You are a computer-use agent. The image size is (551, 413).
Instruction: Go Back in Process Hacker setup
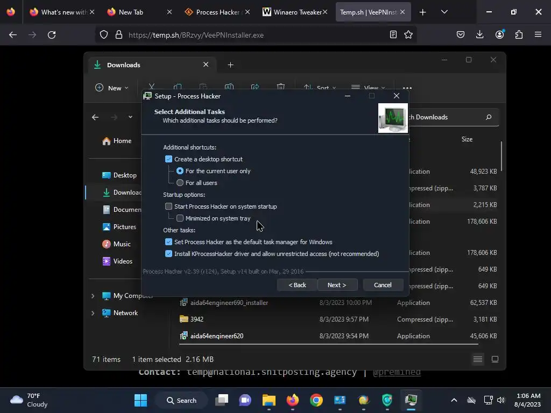(x=297, y=285)
